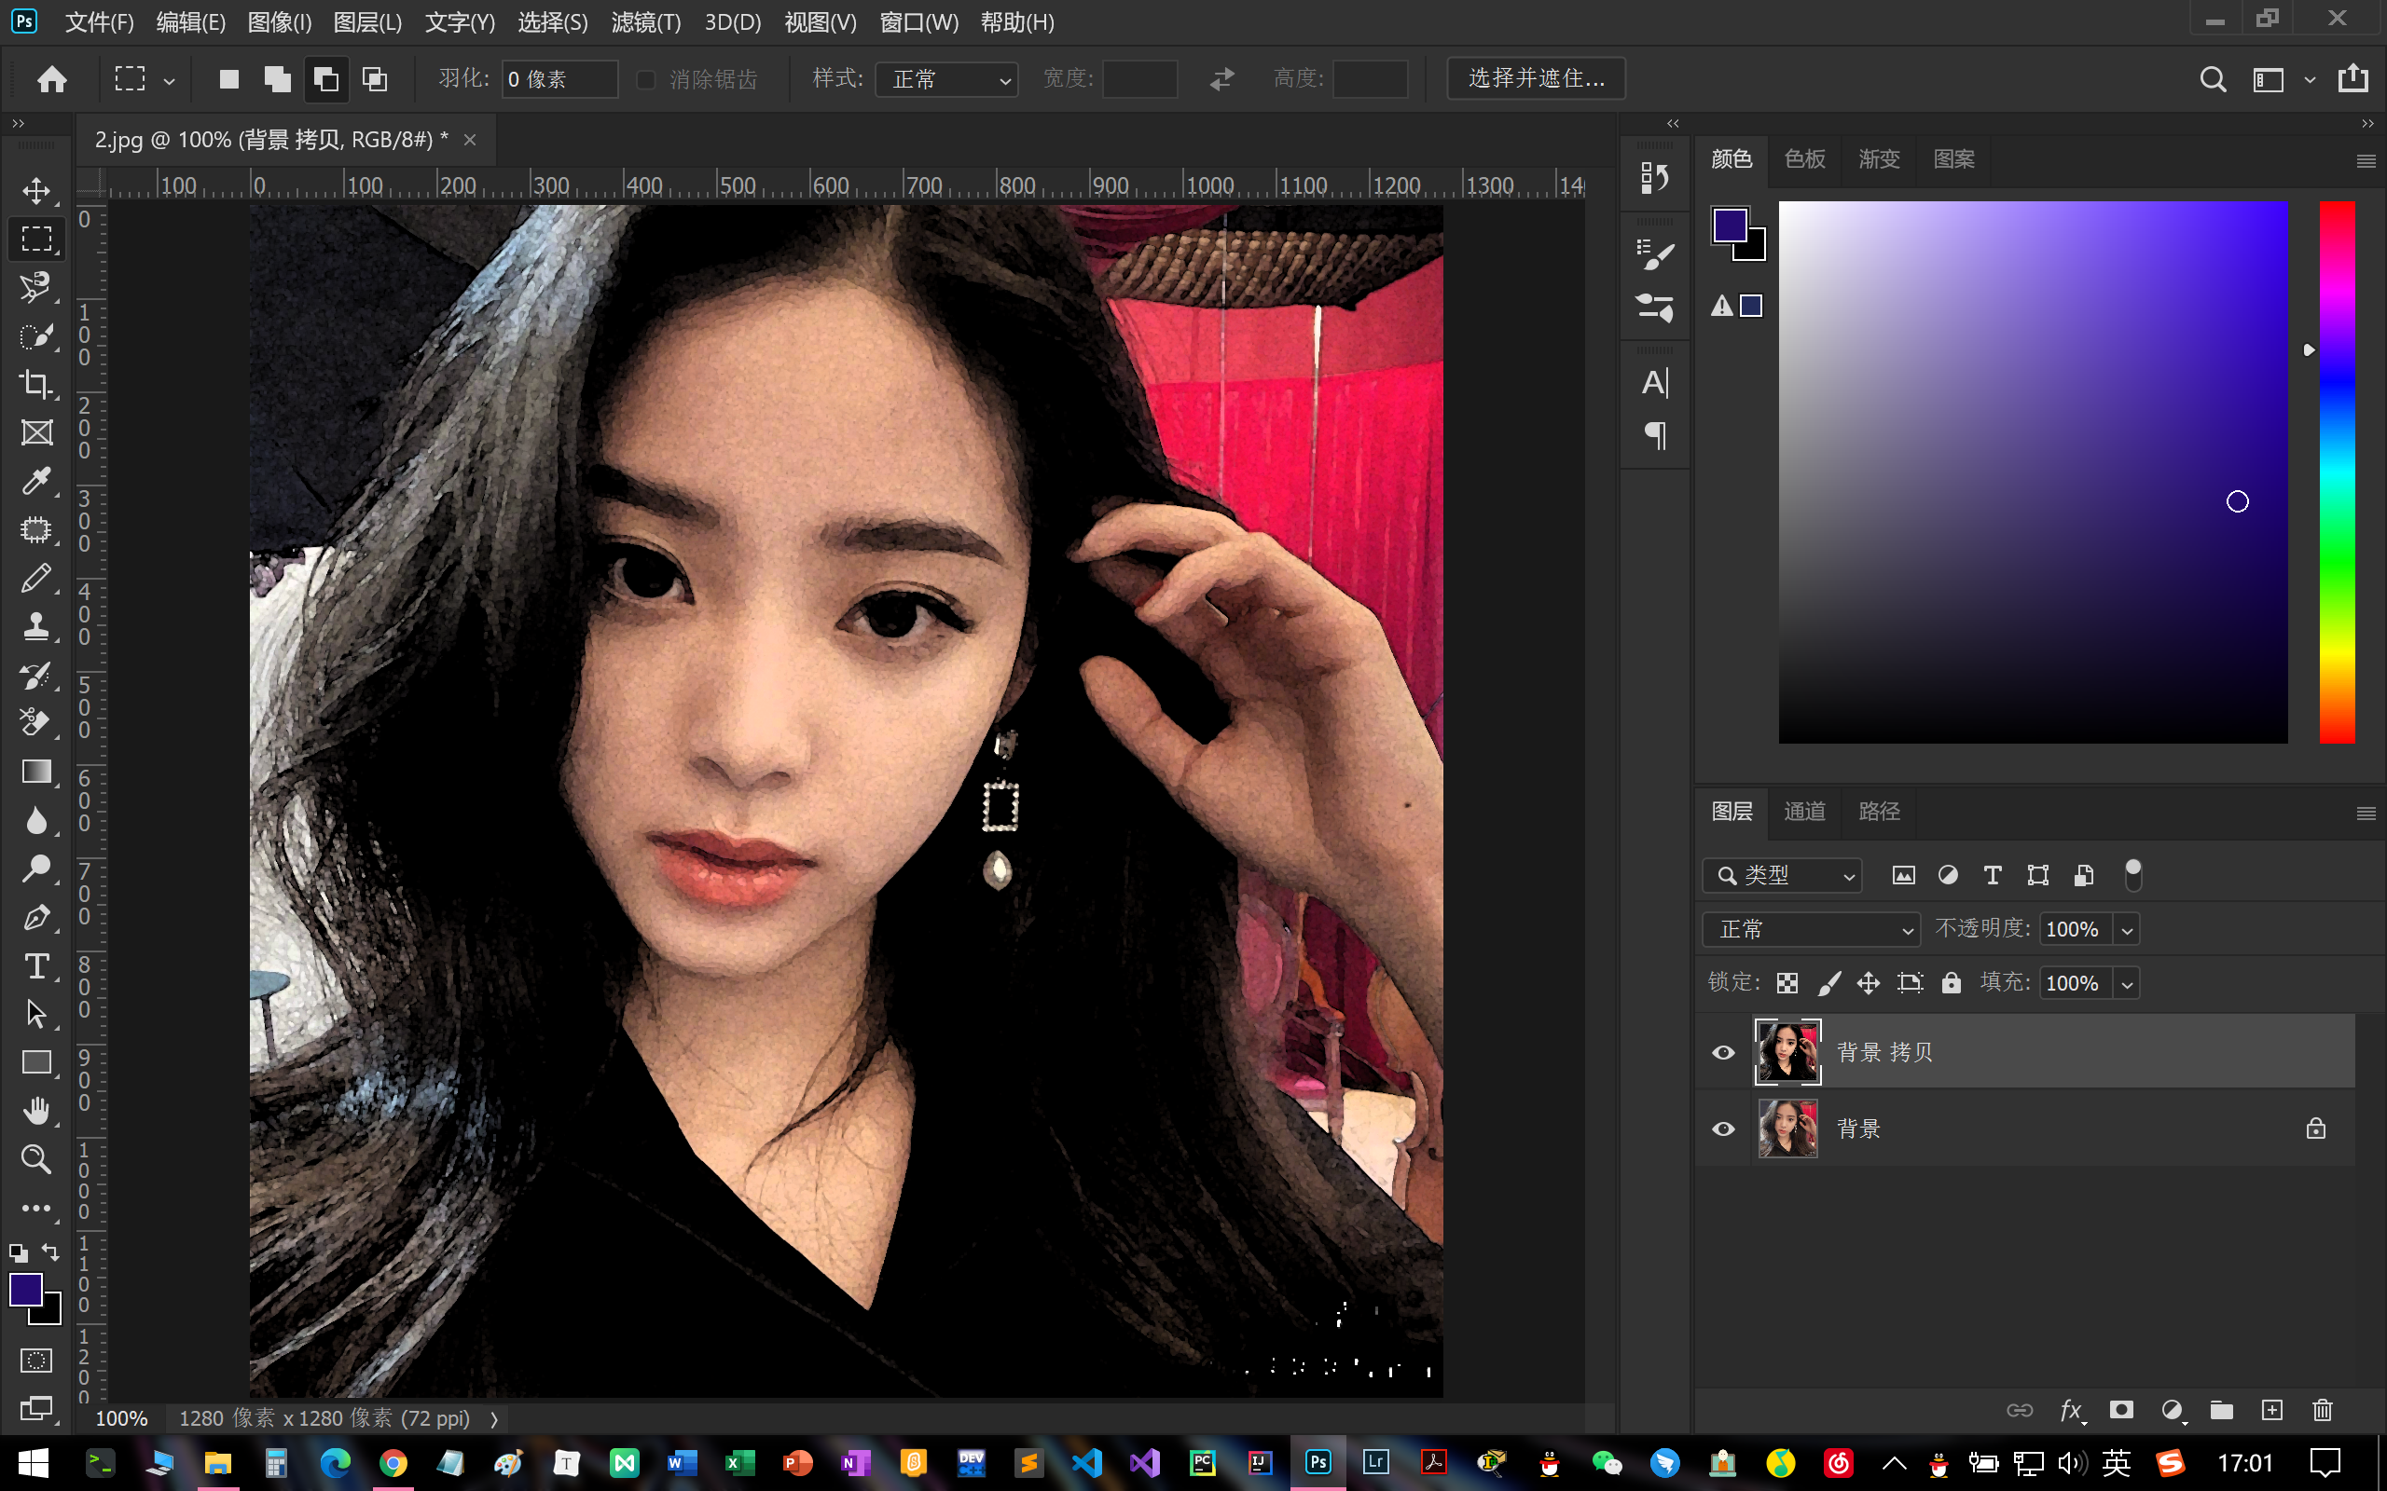Add a layer mask
Screen dimensions: 2387x1491
2120,1410
